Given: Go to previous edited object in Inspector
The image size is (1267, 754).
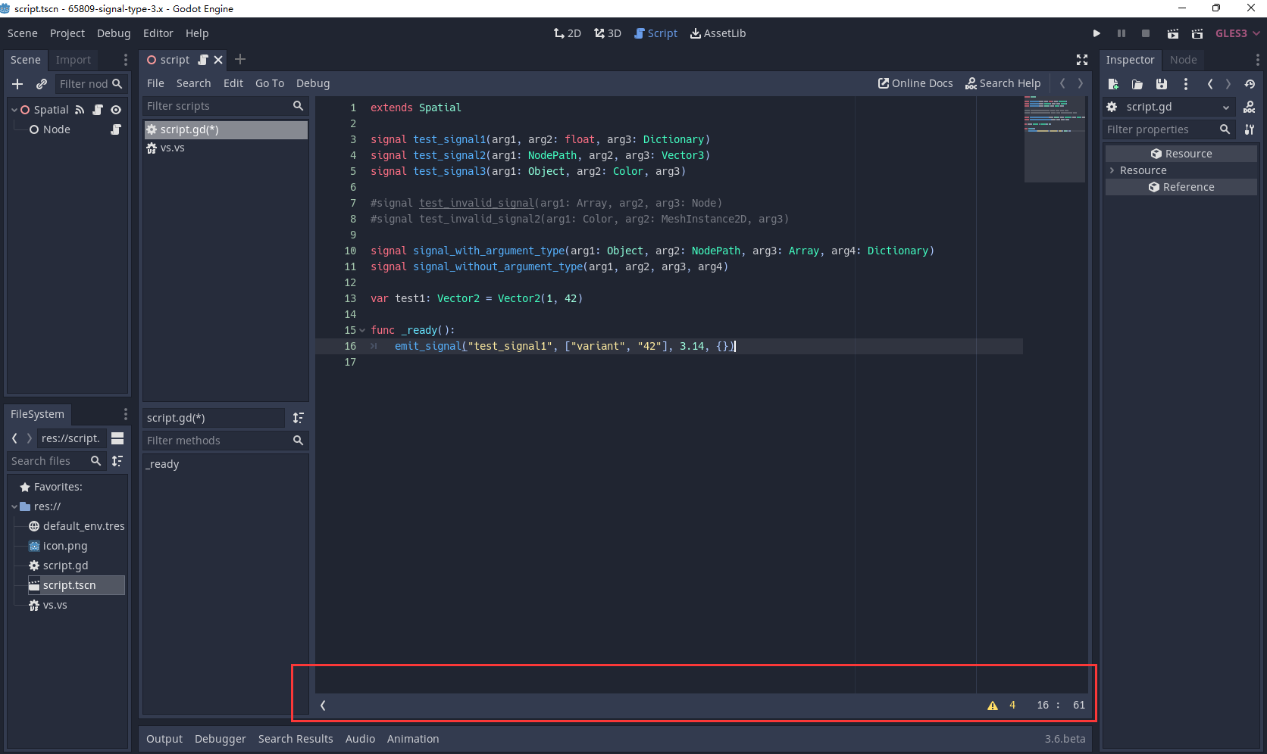Looking at the screenshot, I should click(x=1210, y=84).
